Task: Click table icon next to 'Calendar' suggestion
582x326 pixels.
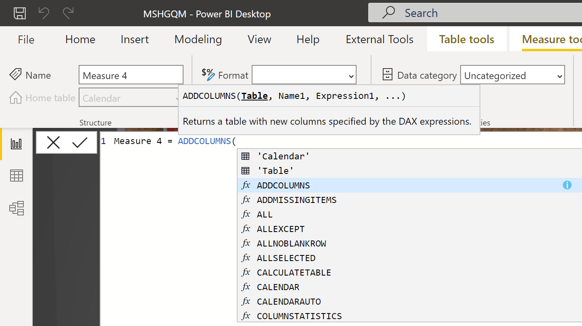Action: (x=245, y=156)
